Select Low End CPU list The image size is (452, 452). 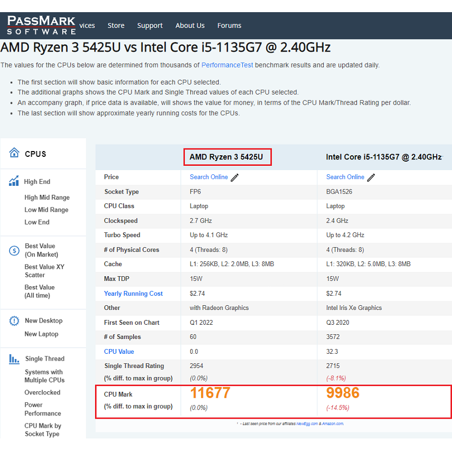37,222
